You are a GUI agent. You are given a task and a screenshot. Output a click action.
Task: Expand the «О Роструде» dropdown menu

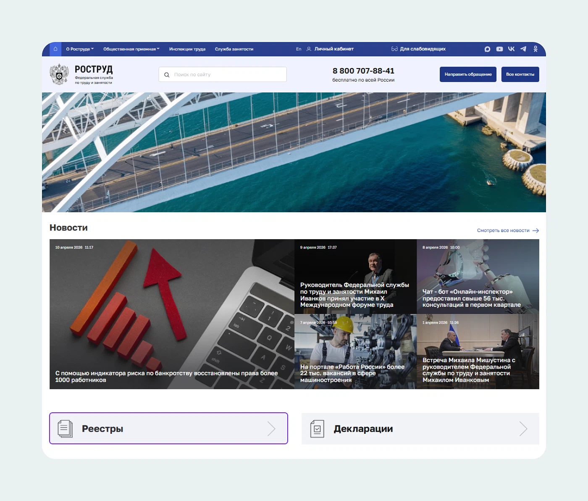pos(80,49)
